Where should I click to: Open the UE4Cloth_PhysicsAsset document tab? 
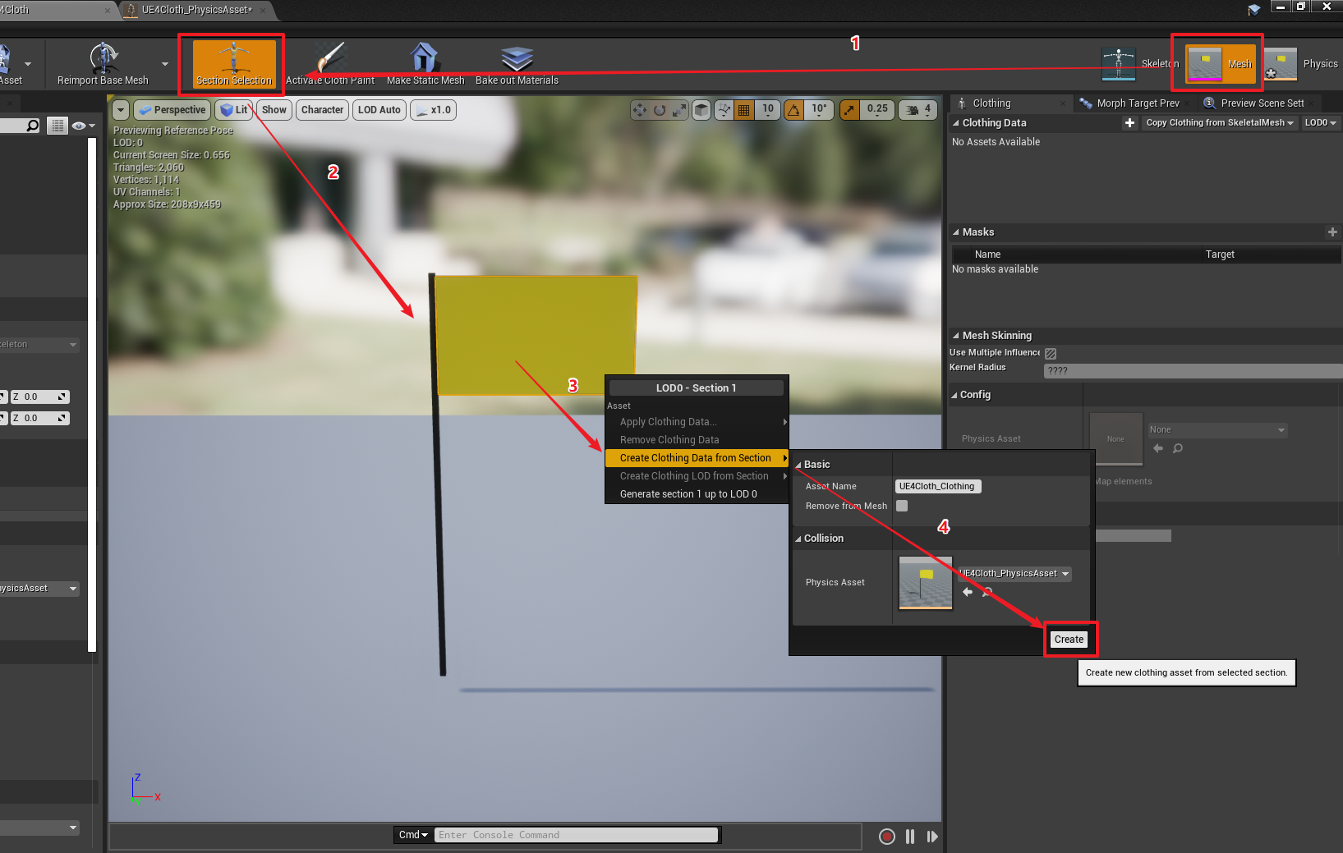pos(195,10)
